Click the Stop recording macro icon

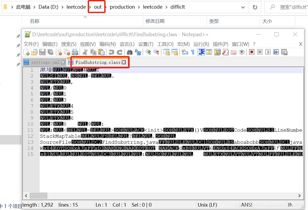260,52
